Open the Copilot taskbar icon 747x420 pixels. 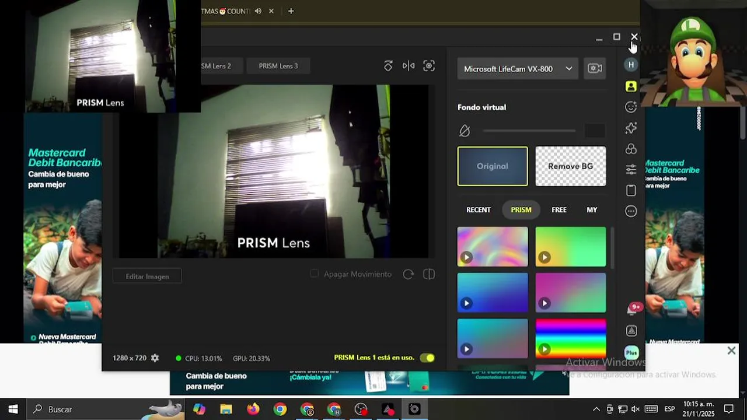pos(199,409)
